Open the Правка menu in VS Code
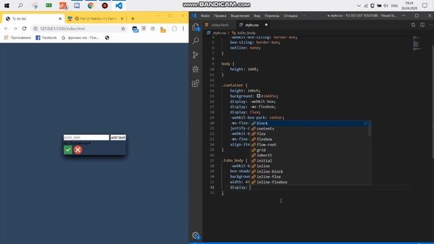434x244 pixels. pos(220,16)
